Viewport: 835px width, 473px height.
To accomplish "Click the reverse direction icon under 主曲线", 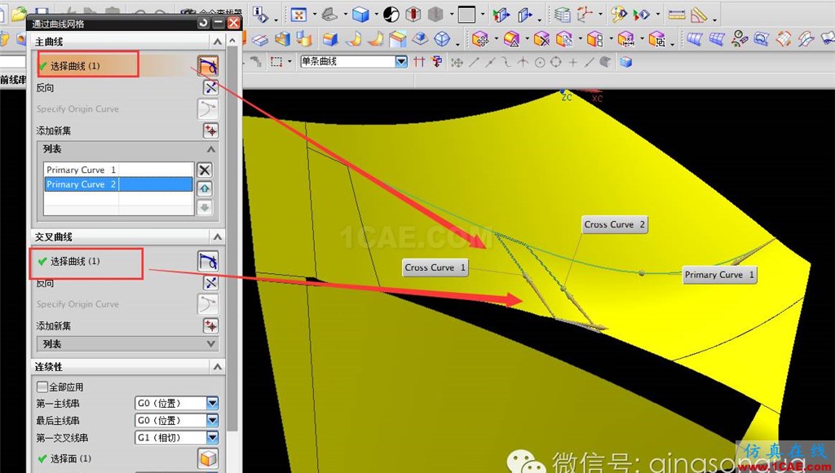I will [x=211, y=87].
